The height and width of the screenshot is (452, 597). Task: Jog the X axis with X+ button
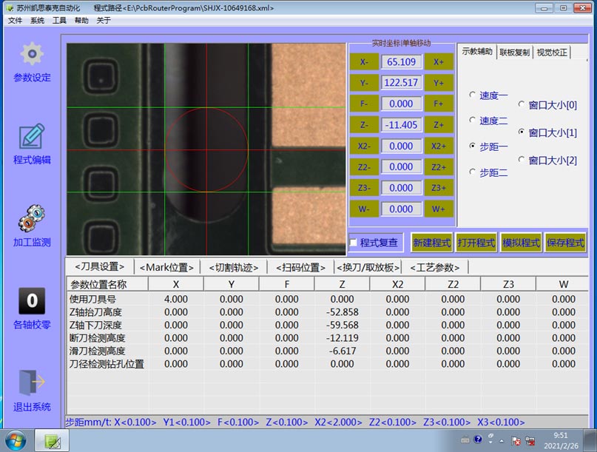click(x=439, y=61)
